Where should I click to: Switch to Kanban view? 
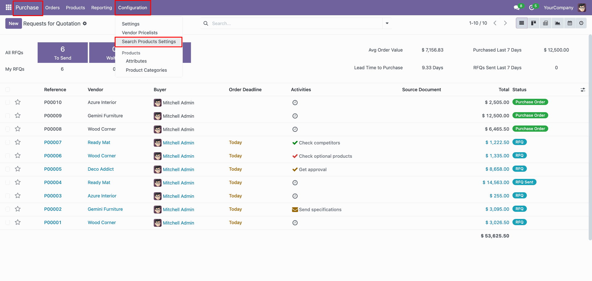click(533, 23)
